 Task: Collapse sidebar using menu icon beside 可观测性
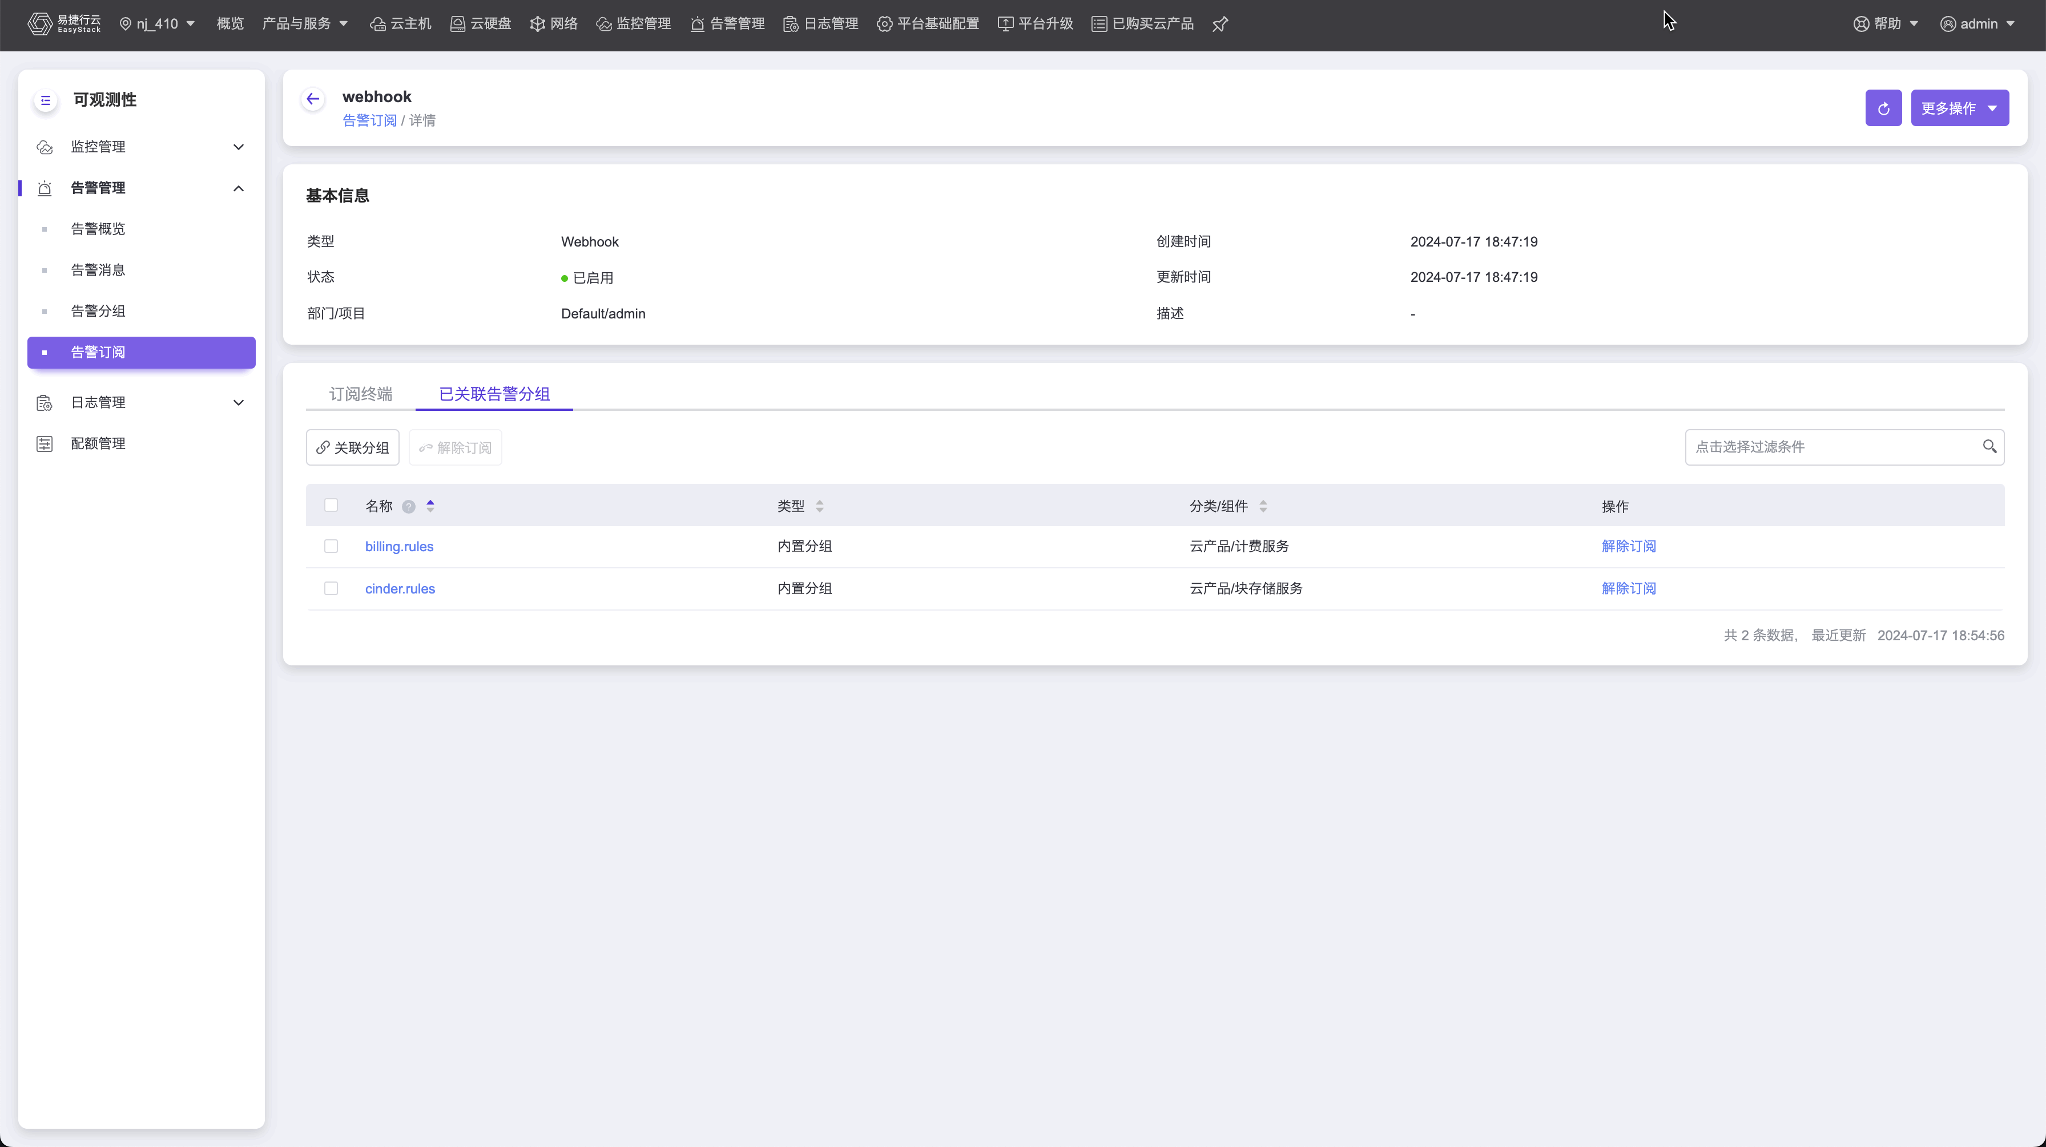[45, 100]
